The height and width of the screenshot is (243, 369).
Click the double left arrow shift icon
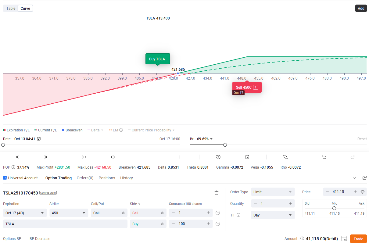click(17, 157)
